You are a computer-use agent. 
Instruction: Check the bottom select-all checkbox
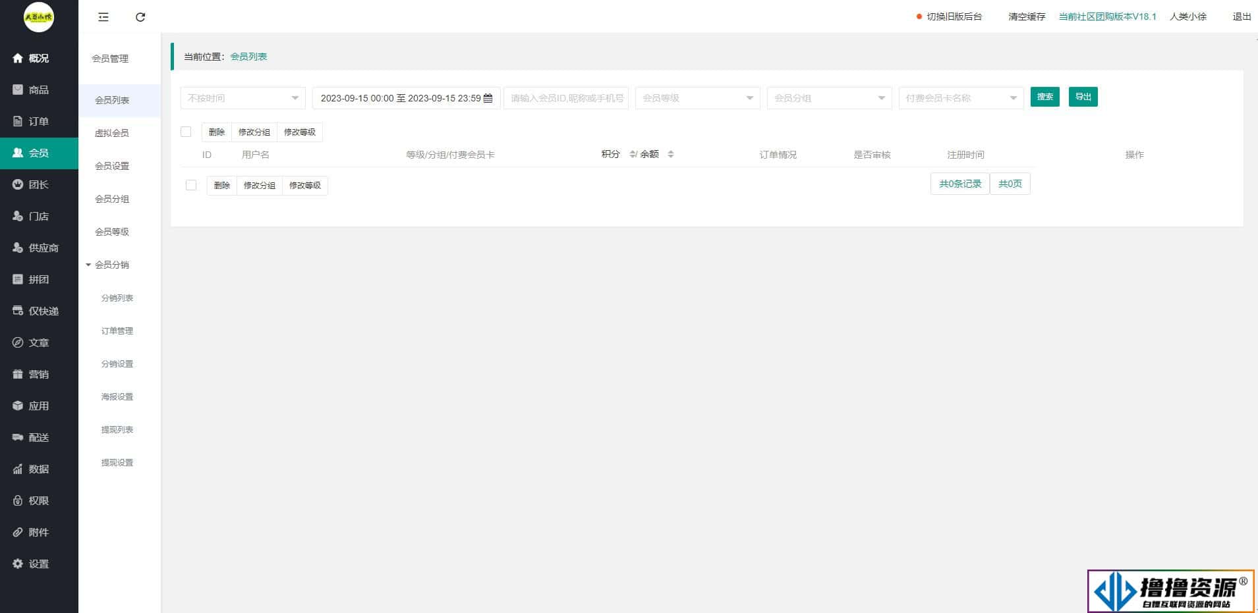pyautogui.click(x=191, y=185)
